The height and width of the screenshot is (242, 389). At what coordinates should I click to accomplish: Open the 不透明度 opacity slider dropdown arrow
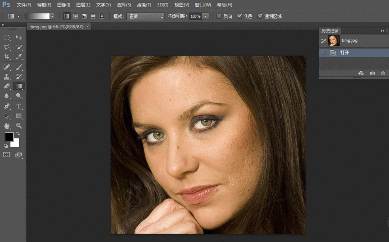tap(206, 16)
